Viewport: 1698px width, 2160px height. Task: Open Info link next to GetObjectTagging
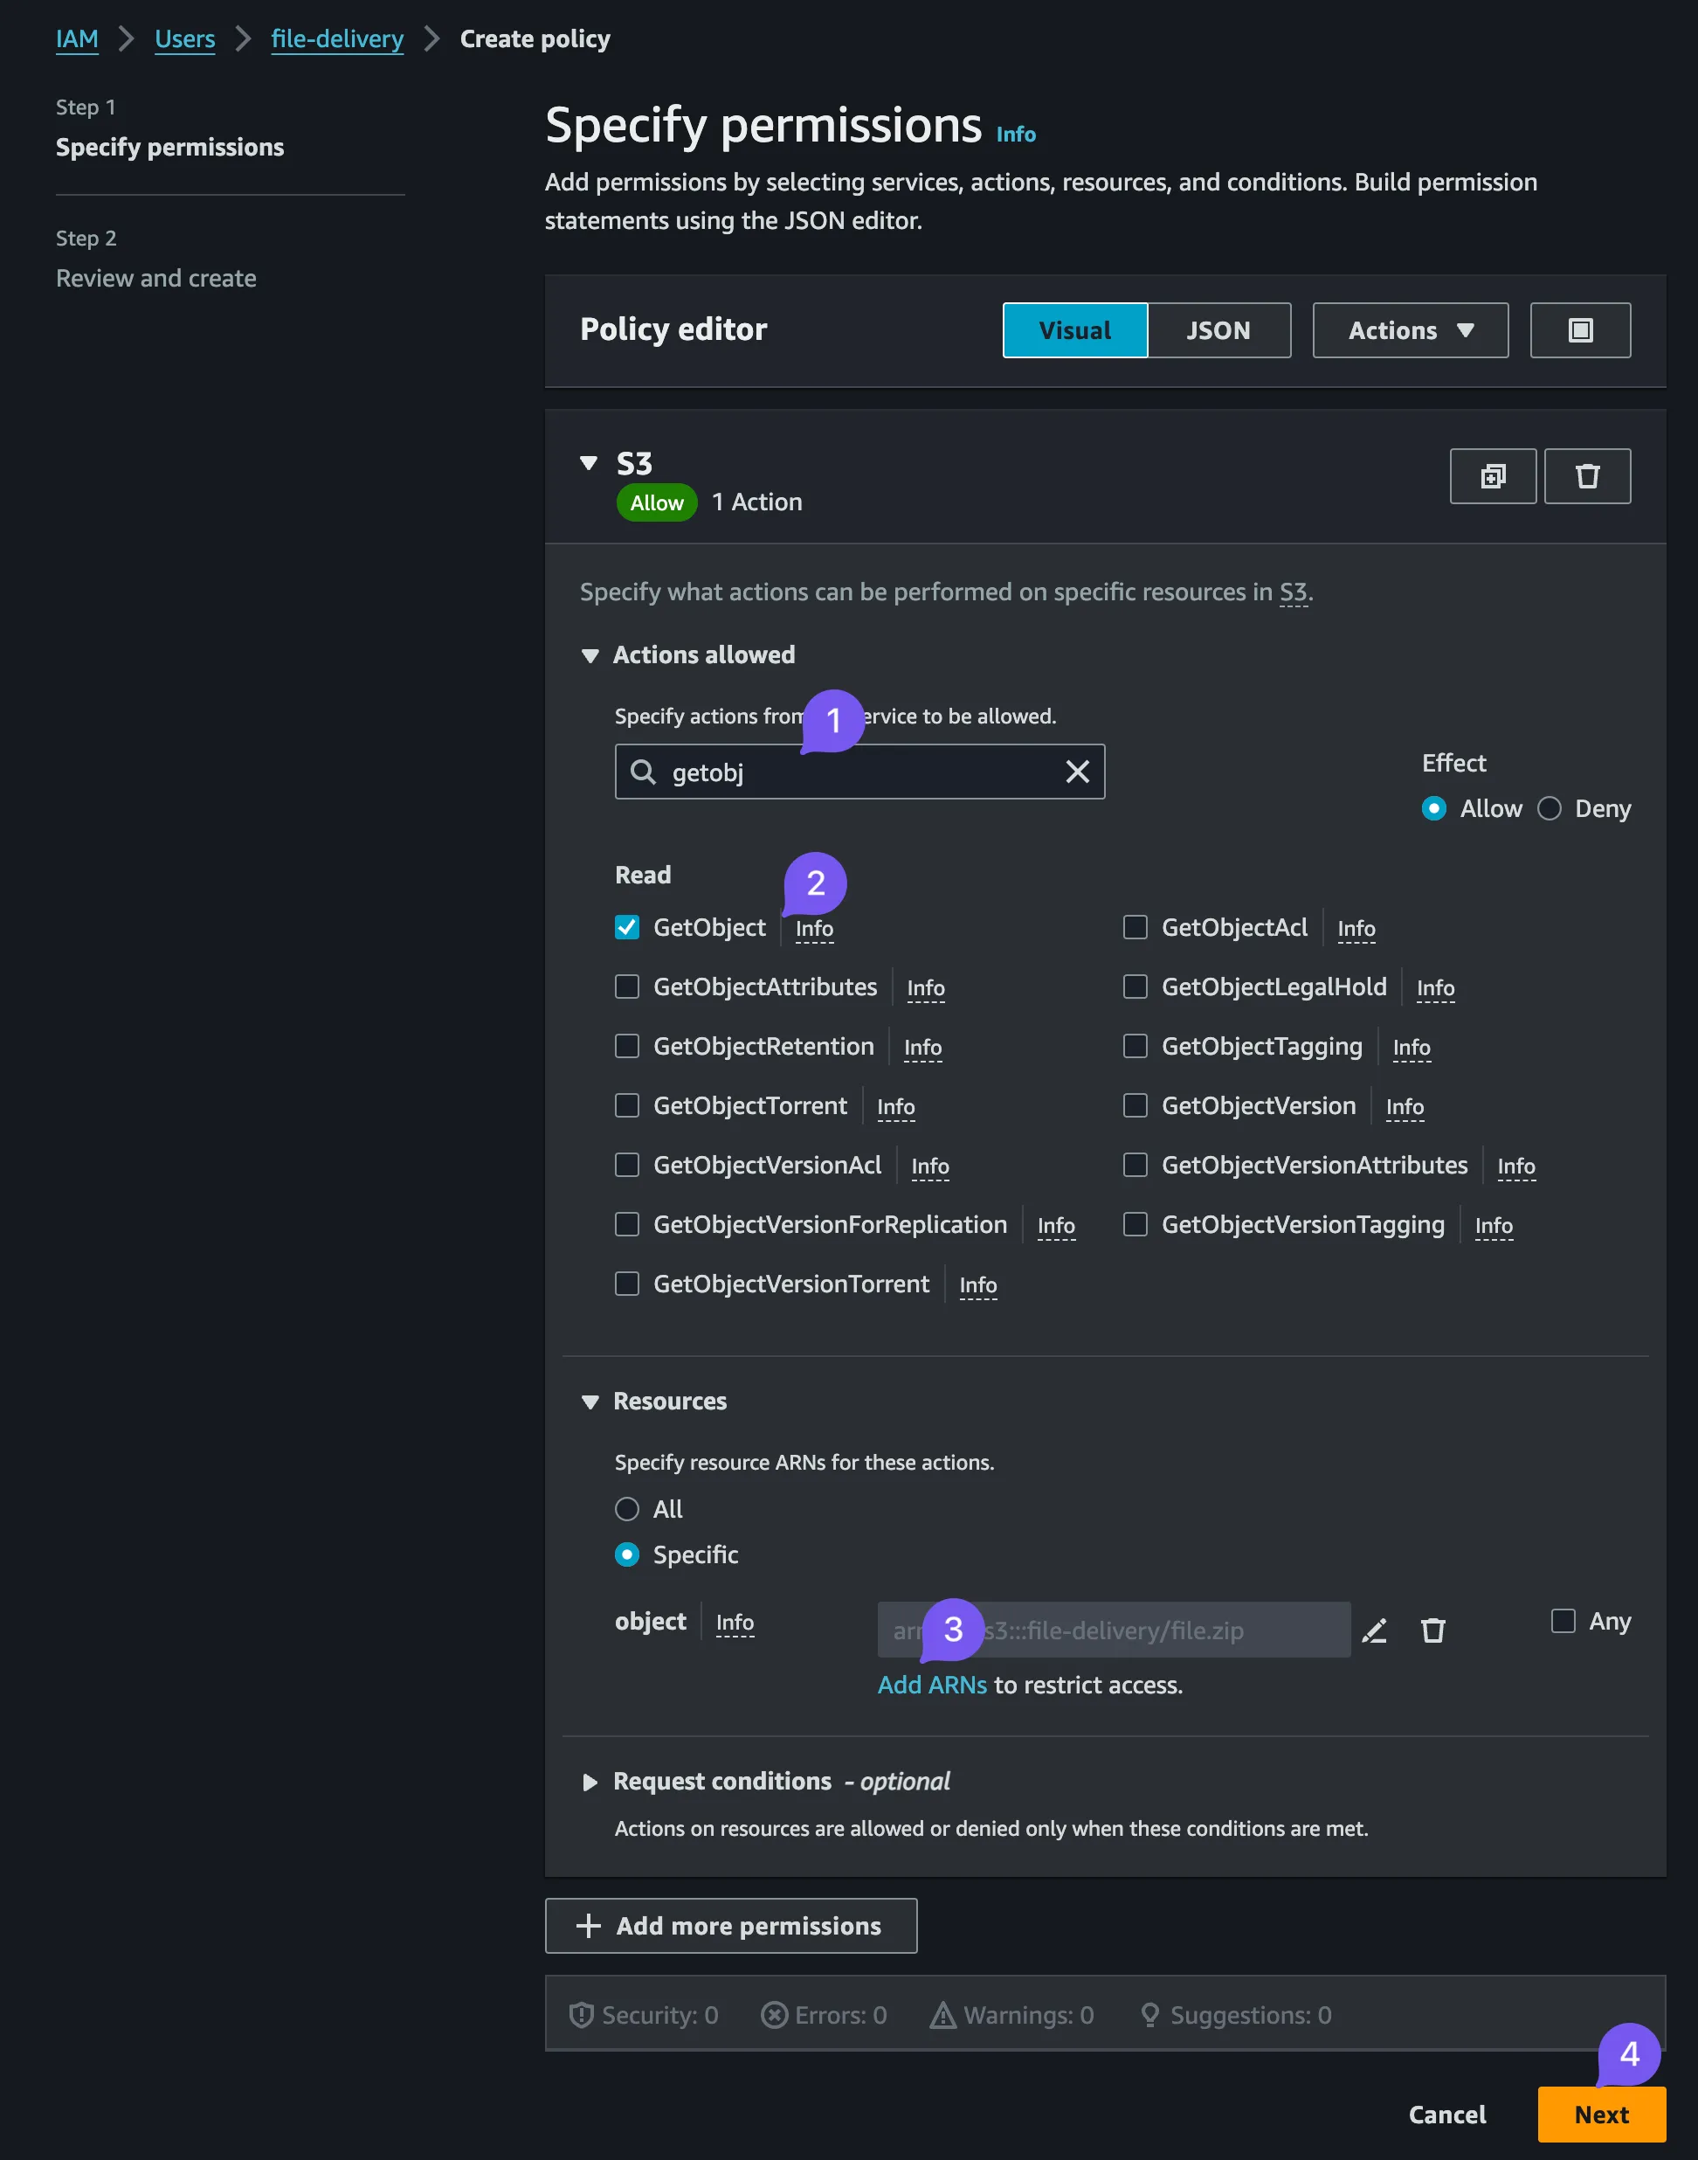pos(1411,1047)
